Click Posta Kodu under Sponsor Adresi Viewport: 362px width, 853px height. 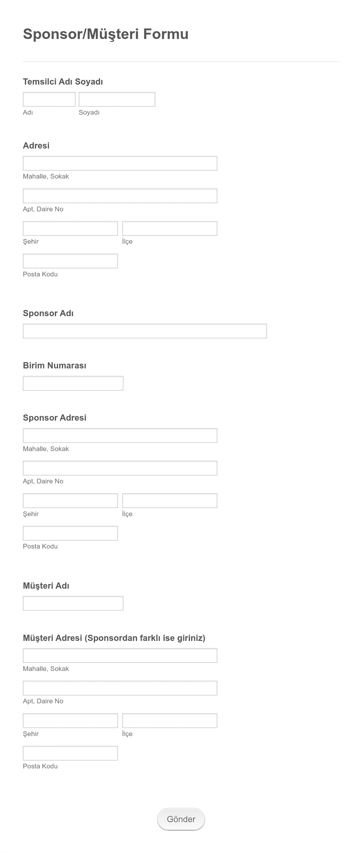70,533
